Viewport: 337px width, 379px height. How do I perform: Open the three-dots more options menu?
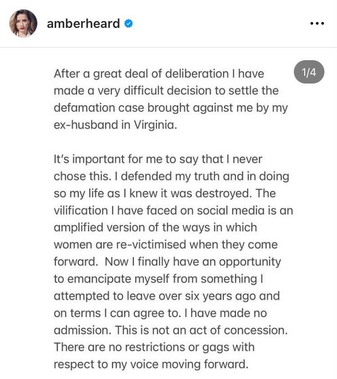[x=317, y=23]
